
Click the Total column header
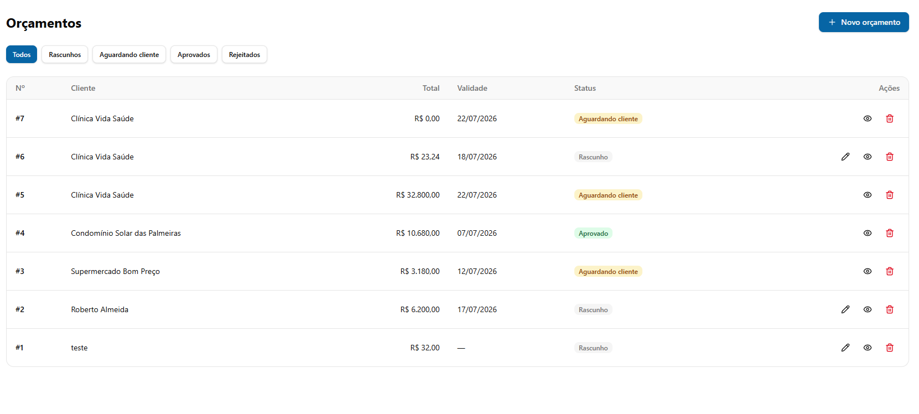(x=431, y=88)
